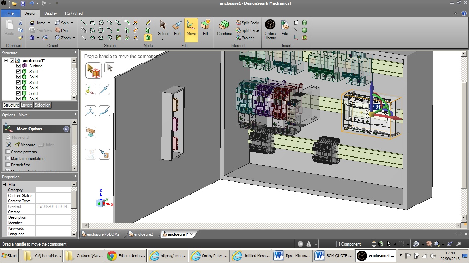The height and width of the screenshot is (263, 469).
Task: Click the blue File button
Action: [x=10, y=13]
